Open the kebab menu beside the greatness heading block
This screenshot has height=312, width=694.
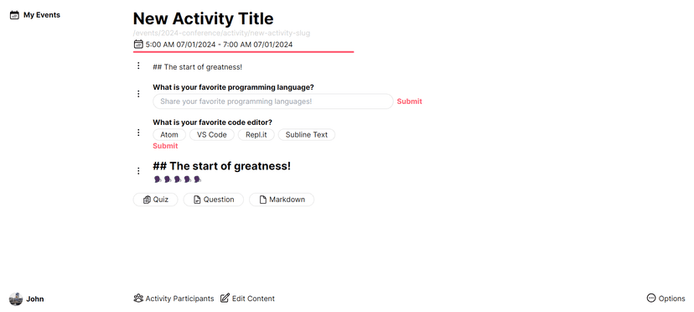pyautogui.click(x=138, y=170)
